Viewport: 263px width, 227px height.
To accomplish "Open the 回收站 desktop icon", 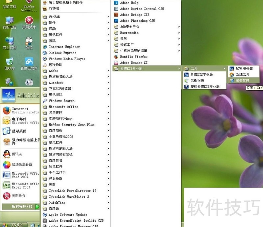I will tap(9, 63).
